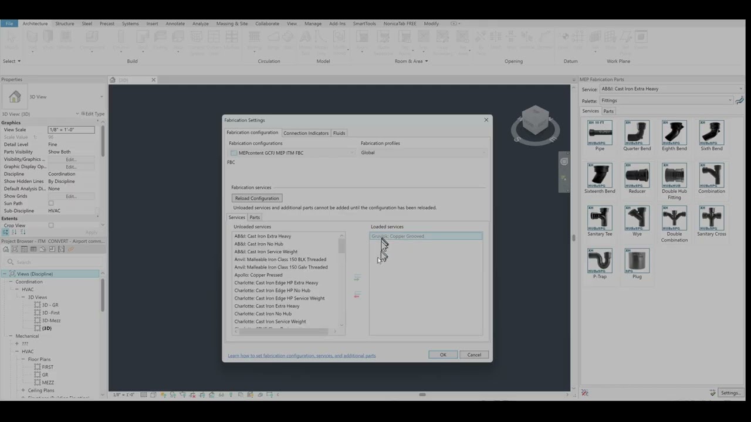This screenshot has height=422, width=751.
Task: Select the Reducer fitting
Action: (637, 178)
